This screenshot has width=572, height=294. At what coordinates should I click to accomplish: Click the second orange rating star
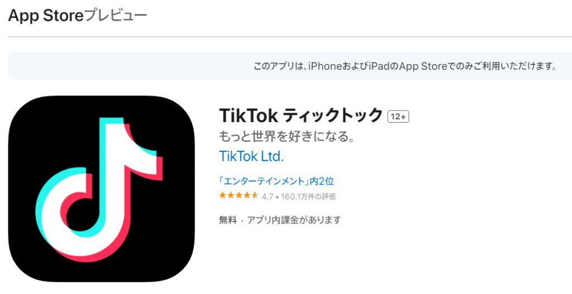click(231, 196)
